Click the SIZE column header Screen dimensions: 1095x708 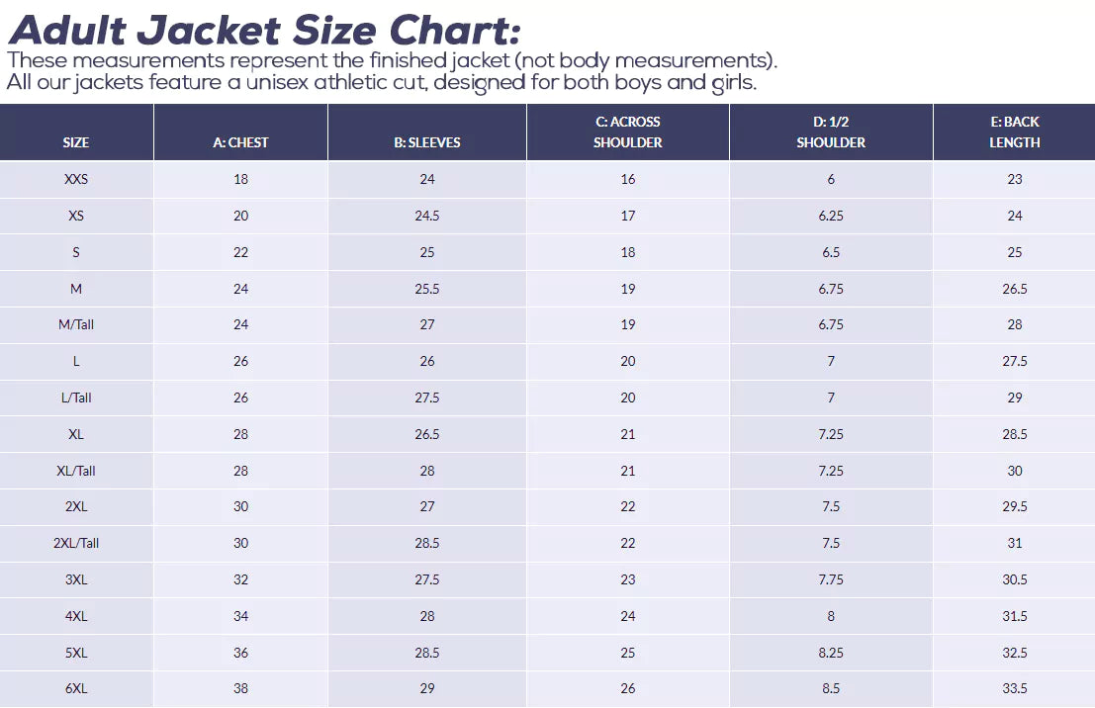[76, 142]
